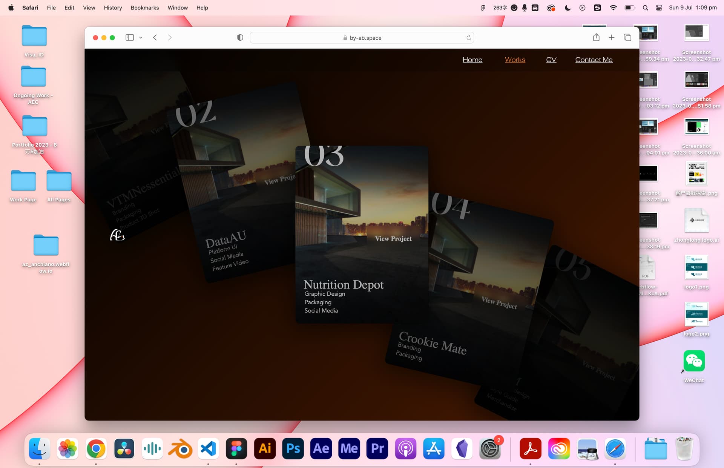Click the Privacy Report shield icon

tap(240, 37)
